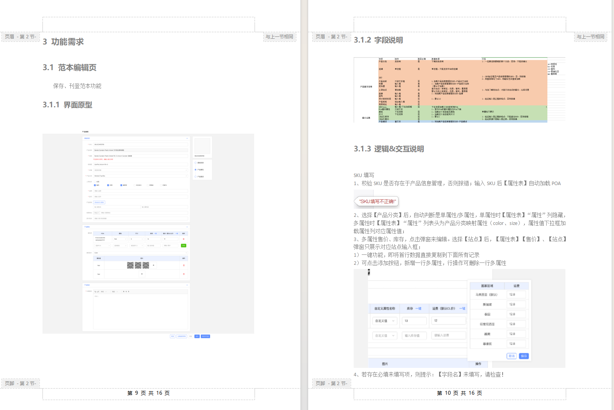Image resolution: width=614 pixels, height=410 pixels.
Task: Click the 12.8 input beside '新加坡' in popup
Action: pyautogui.click(x=516, y=304)
